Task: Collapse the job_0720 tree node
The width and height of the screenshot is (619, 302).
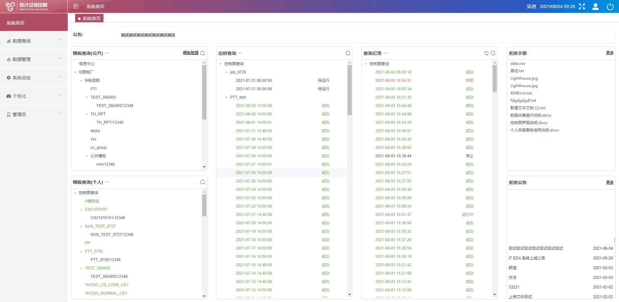Action: [x=226, y=72]
